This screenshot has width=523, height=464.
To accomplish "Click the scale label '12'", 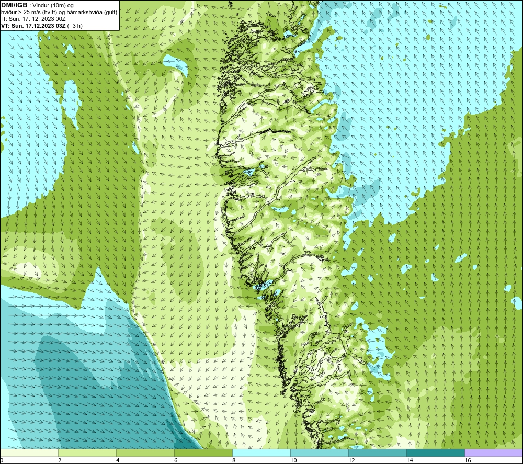I will (351, 461).
